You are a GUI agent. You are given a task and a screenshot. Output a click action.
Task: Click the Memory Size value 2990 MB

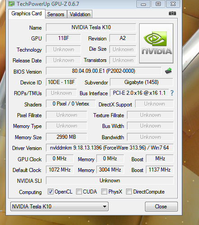66,137
